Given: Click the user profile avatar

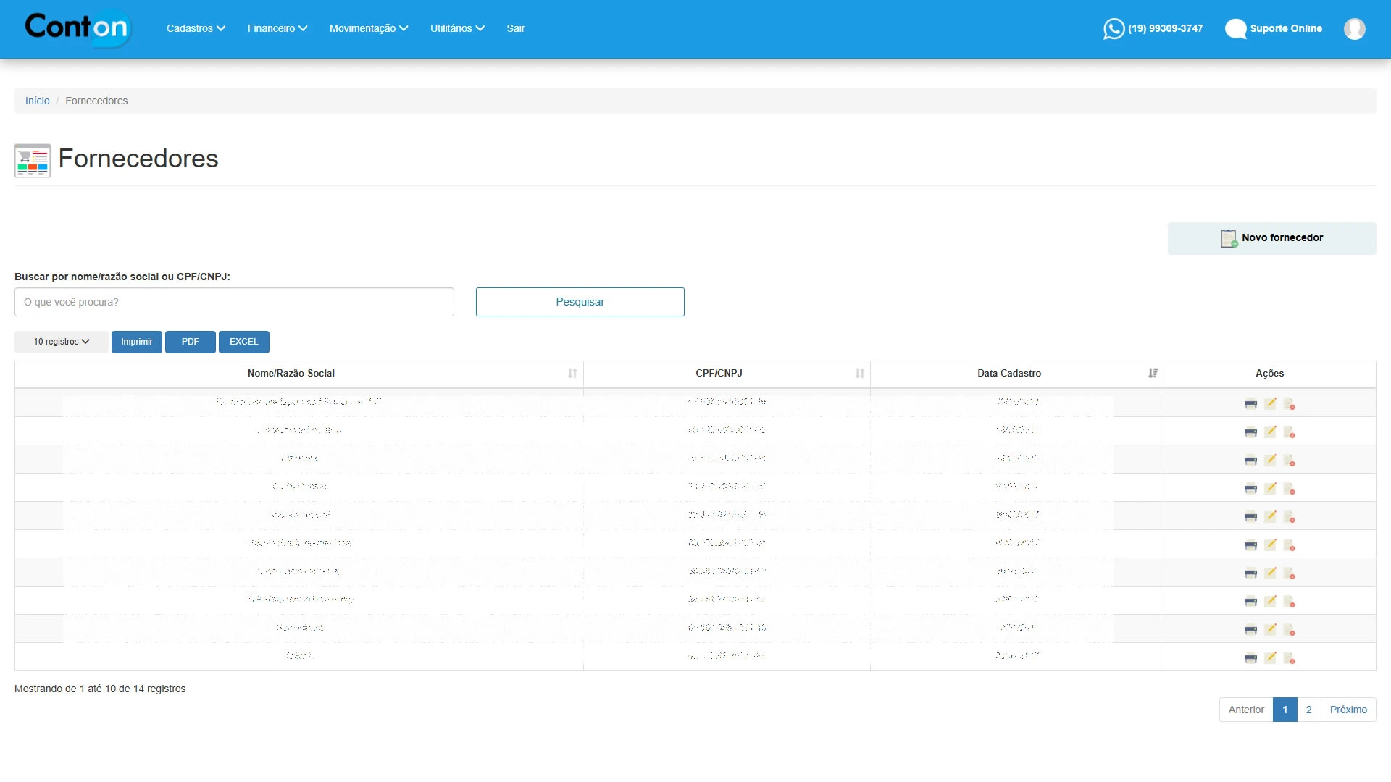Looking at the screenshot, I should point(1354,29).
